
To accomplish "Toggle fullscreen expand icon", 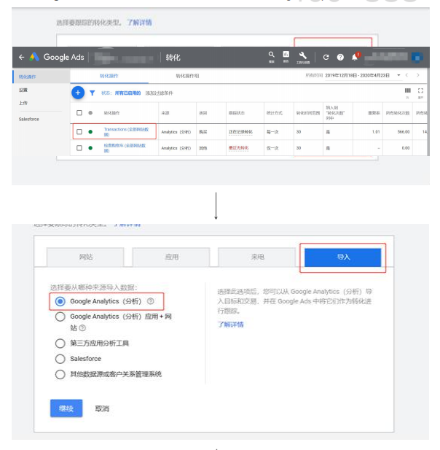I will [420, 90].
